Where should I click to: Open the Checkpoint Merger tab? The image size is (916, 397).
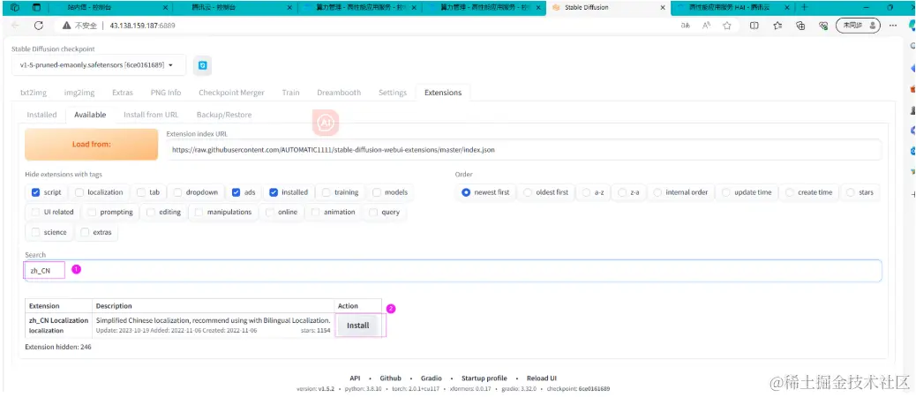click(231, 93)
